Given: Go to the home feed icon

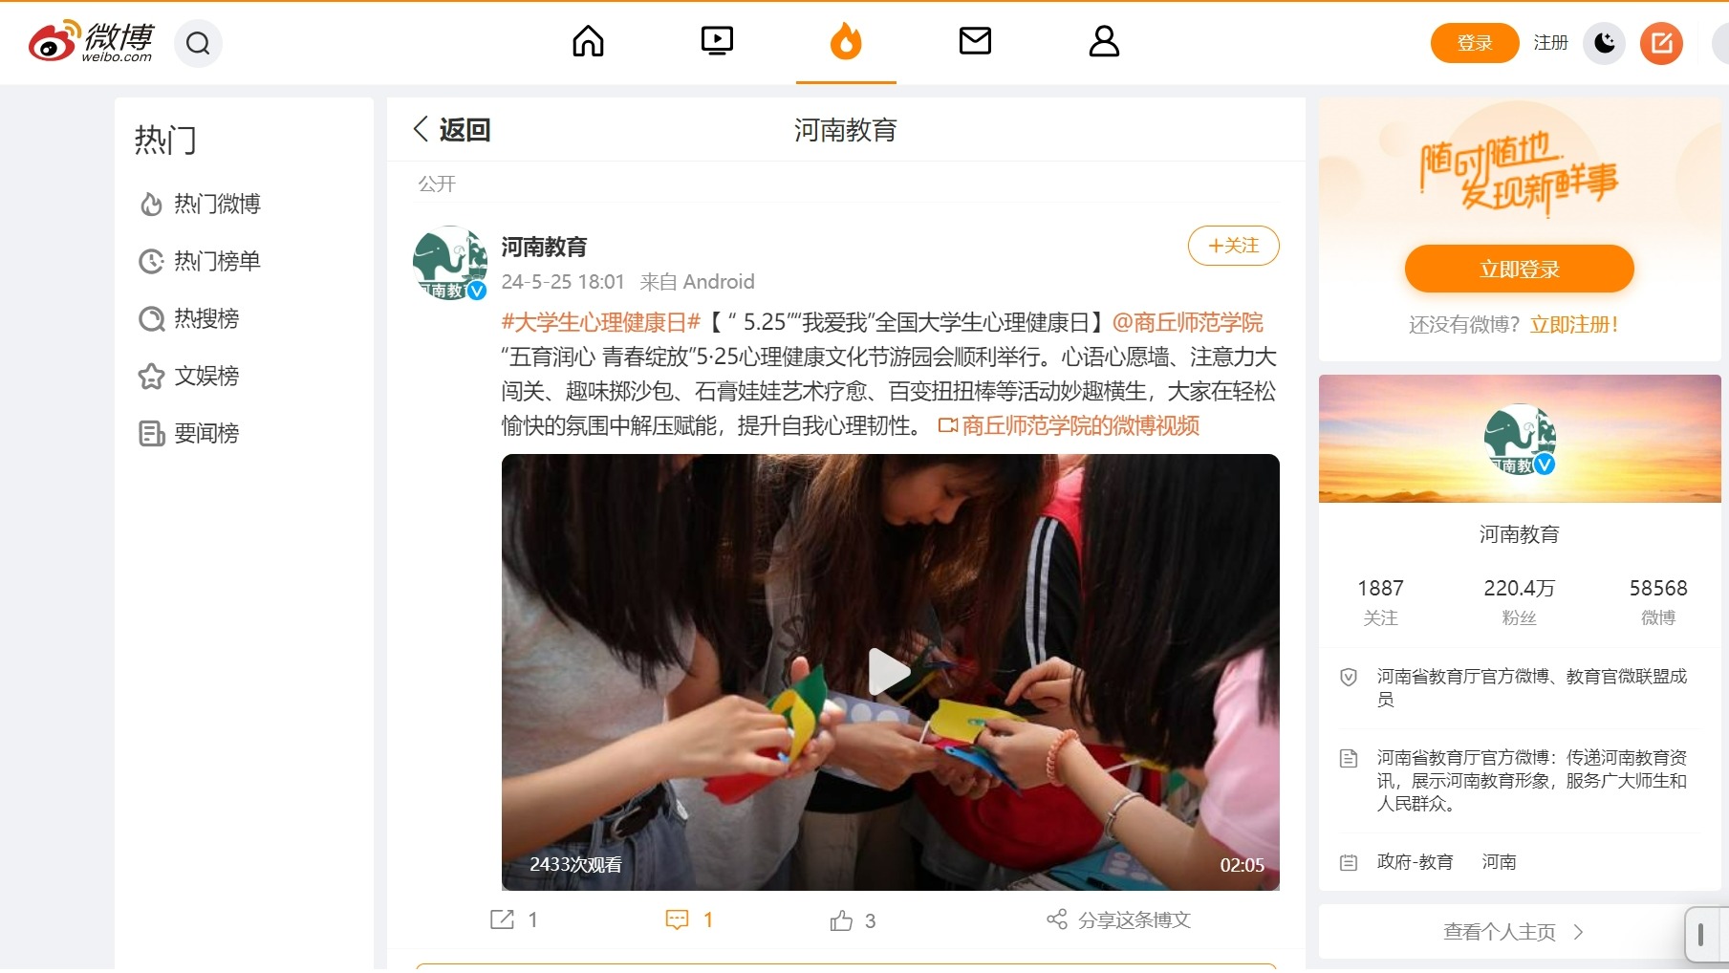Looking at the screenshot, I should point(588,41).
